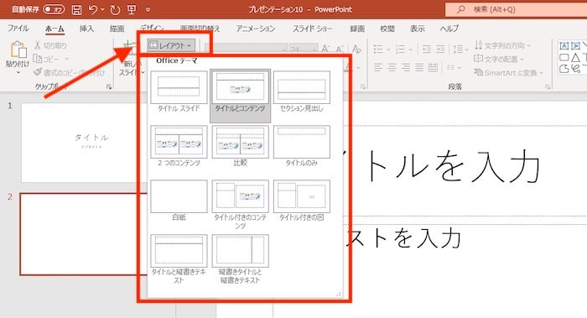Open the line spacing dropdown
Screen dimensions: 587x318
460,49
